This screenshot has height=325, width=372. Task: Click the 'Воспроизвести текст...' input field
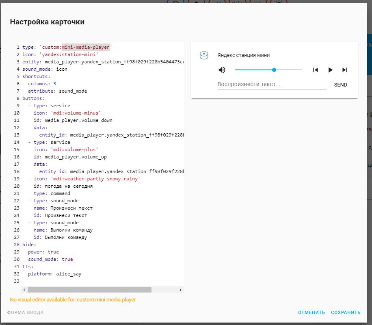(272, 84)
